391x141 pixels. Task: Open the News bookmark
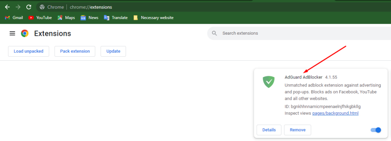tap(89, 18)
